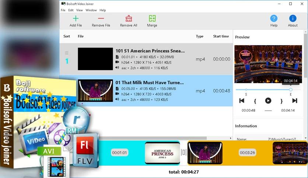This screenshot has width=308, height=178.
Task: Click mp4 type cell of That Milk row
Action: tap(200, 91)
